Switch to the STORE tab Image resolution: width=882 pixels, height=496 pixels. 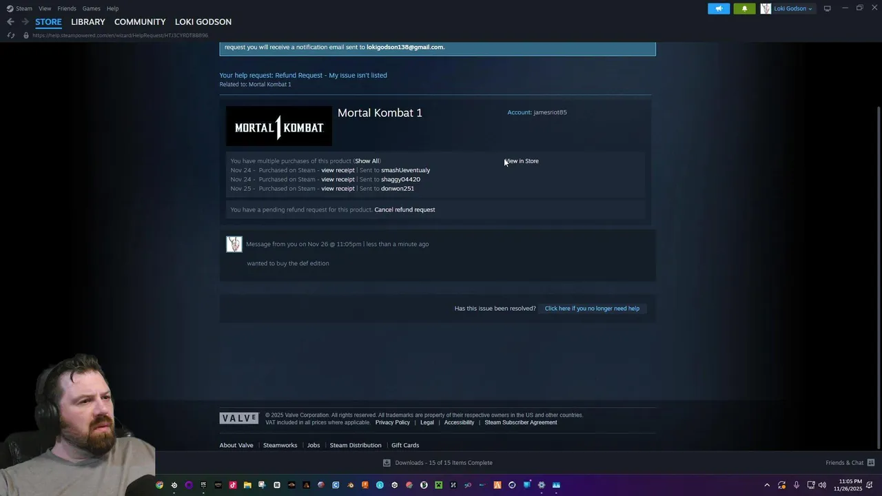point(48,21)
